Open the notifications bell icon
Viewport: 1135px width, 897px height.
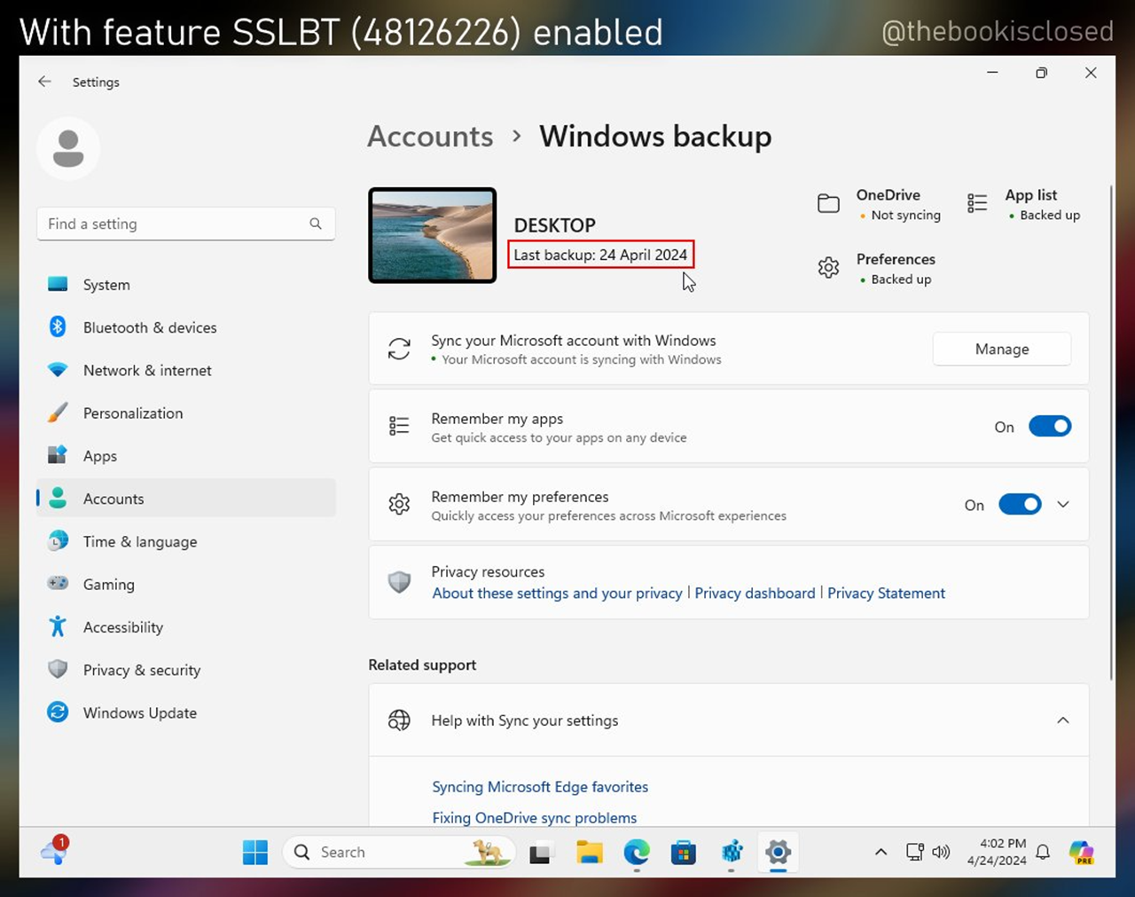tap(1043, 853)
